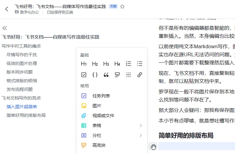Insert a numbered list
This screenshot has width=235, height=153.
coord(129,64)
